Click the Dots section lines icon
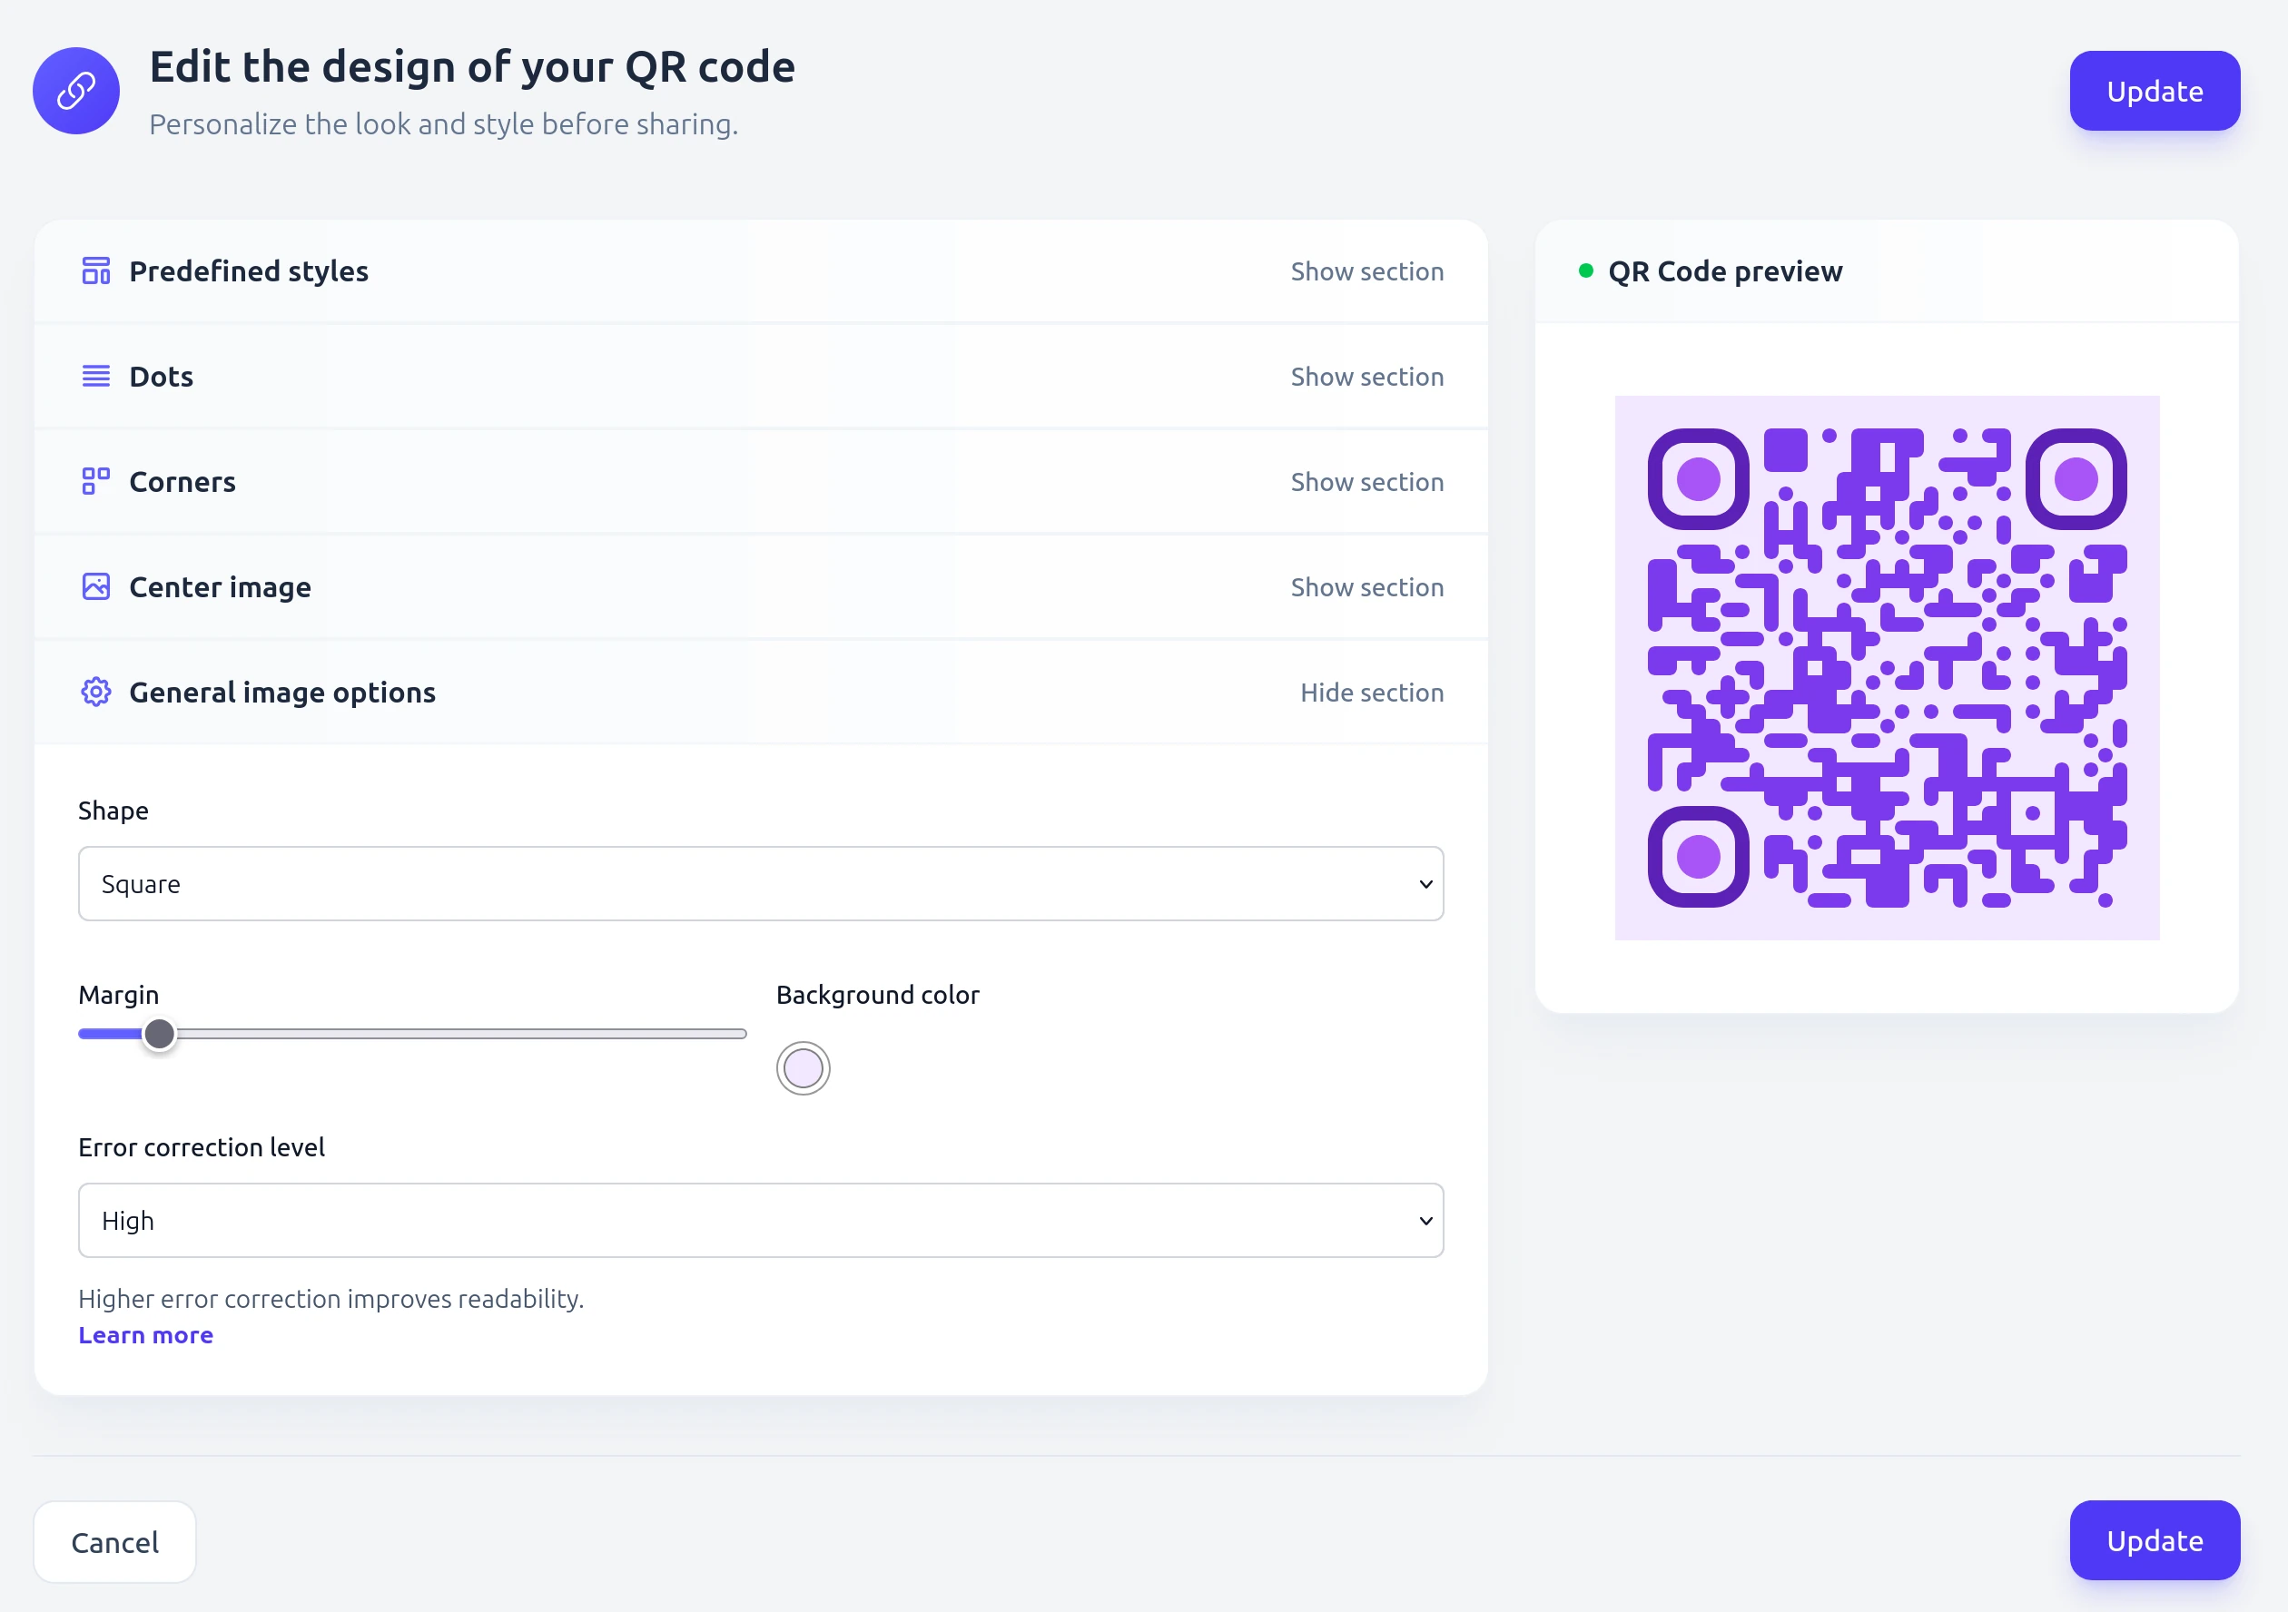This screenshot has width=2288, height=1612. point(95,377)
